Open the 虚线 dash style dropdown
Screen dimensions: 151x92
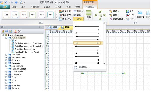[x=78, y=15]
